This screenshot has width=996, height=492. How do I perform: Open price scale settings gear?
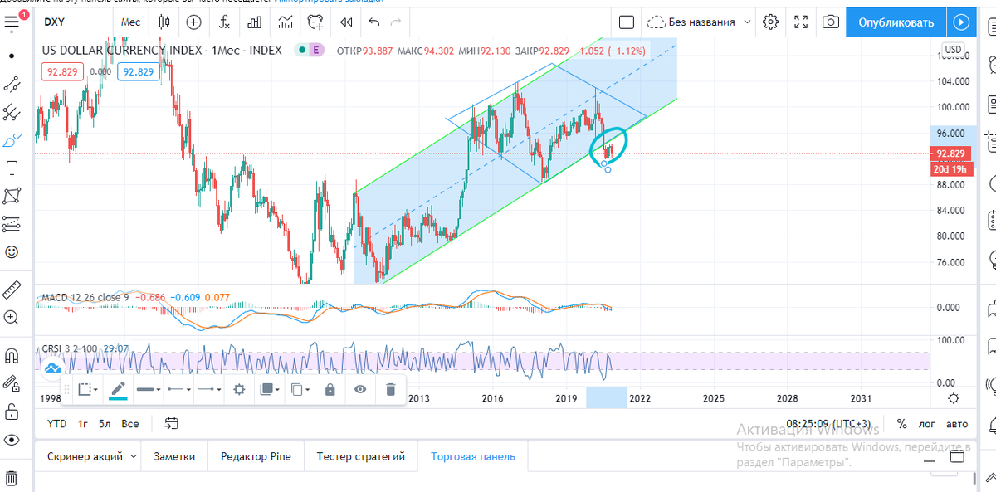point(954,399)
